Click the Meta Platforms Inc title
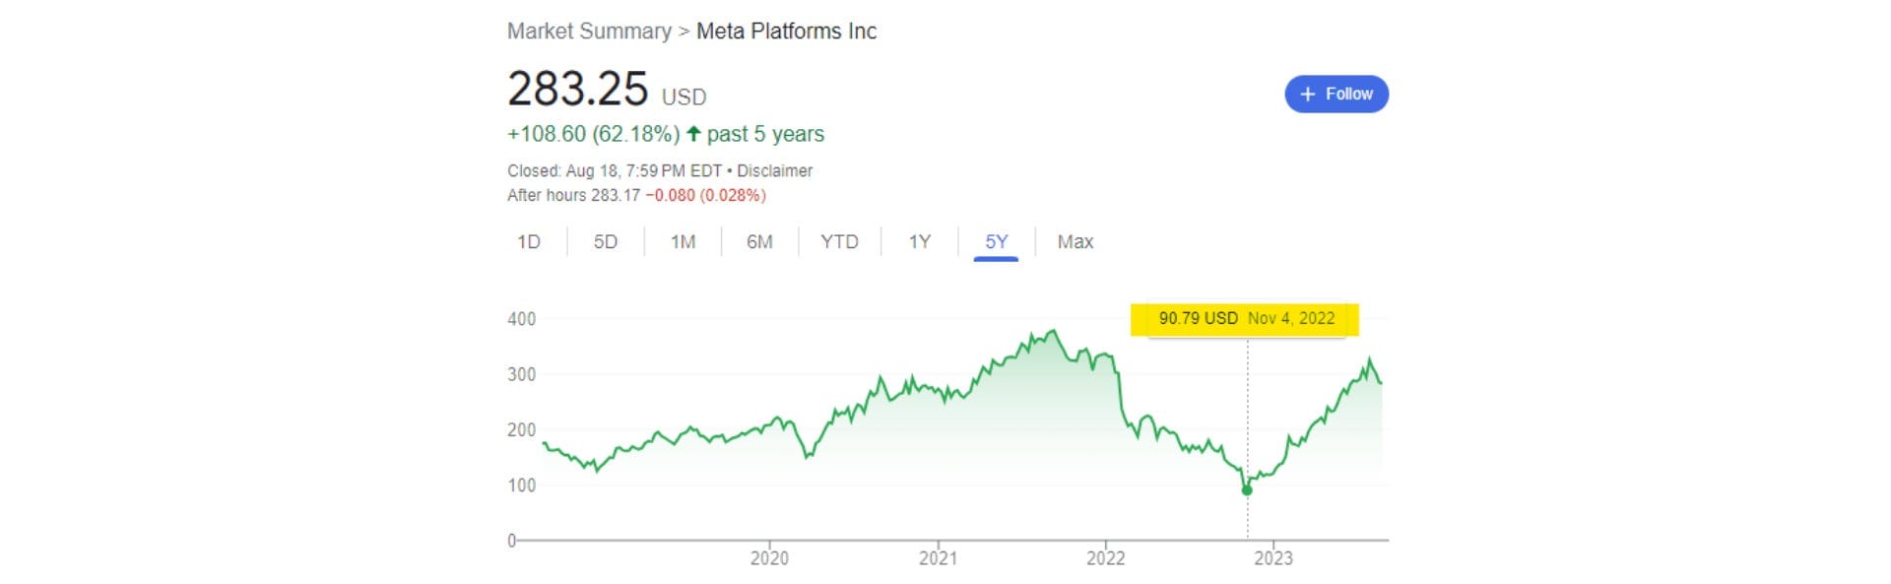Screen dimensions: 1891x584 (786, 32)
